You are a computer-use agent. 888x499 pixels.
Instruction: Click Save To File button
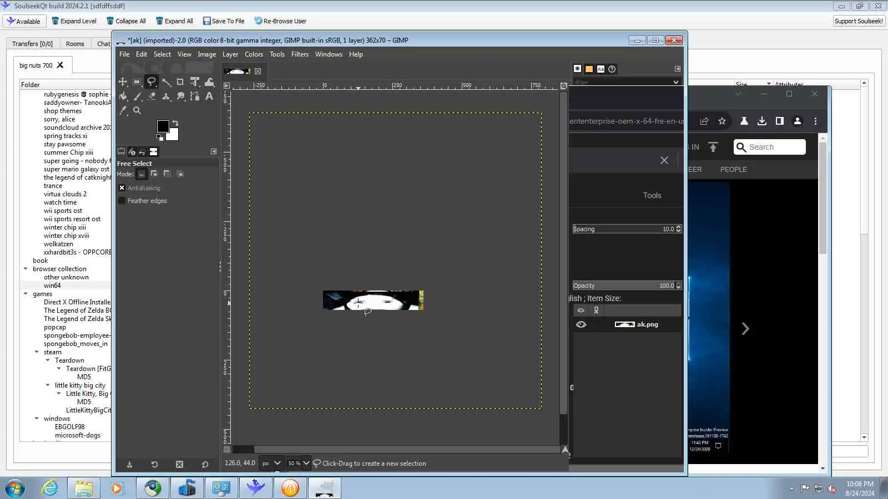point(224,21)
